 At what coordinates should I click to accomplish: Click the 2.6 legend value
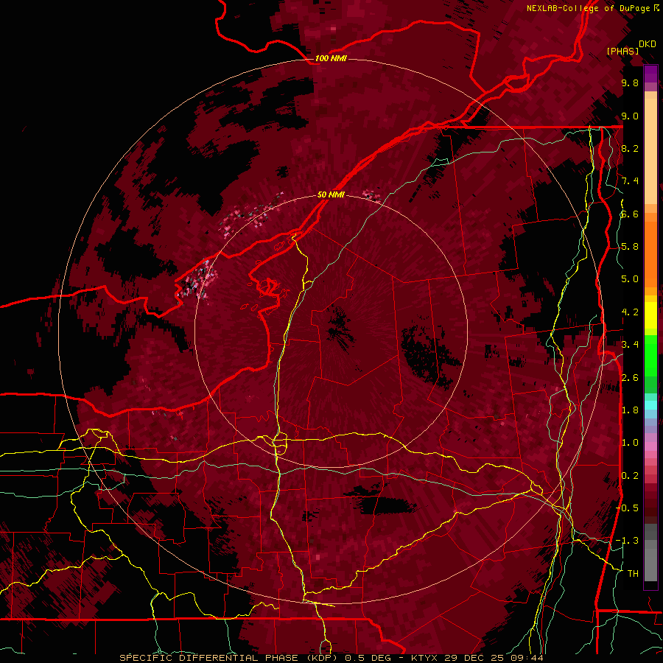click(630, 378)
